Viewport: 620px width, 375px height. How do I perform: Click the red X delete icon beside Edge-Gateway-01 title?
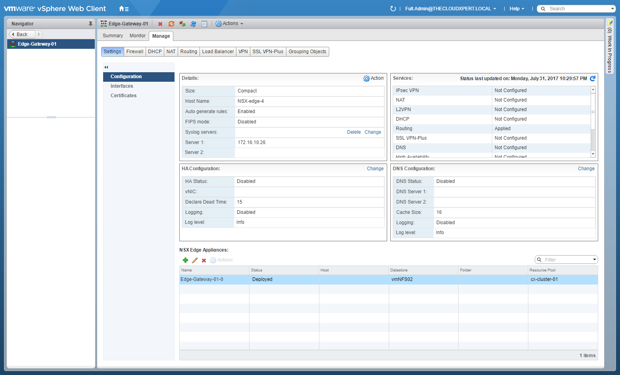click(160, 24)
